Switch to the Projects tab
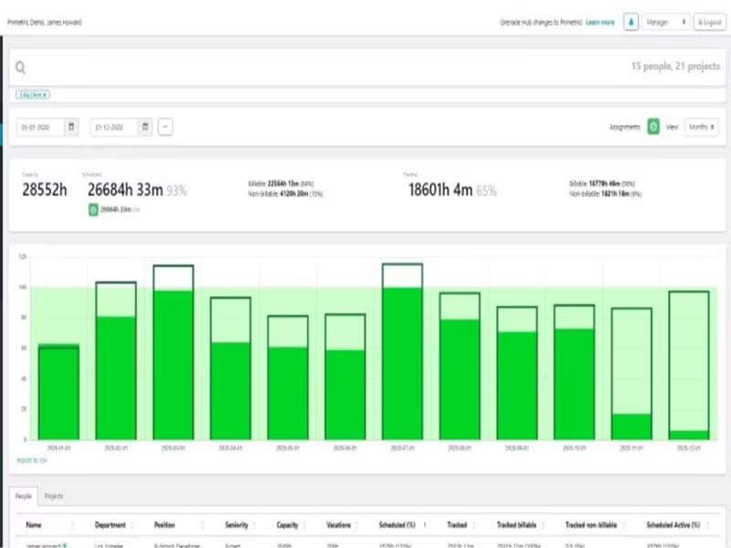 point(54,496)
